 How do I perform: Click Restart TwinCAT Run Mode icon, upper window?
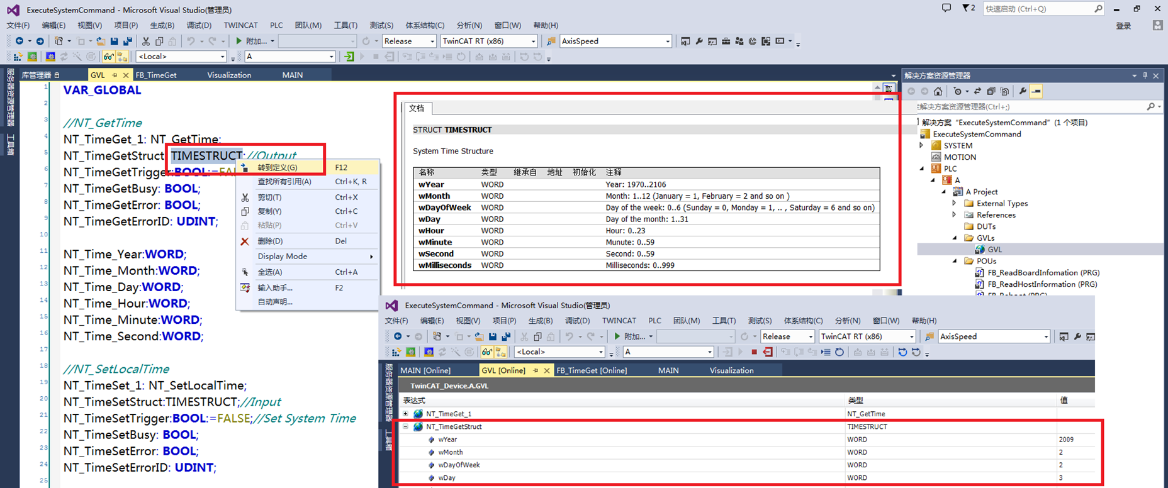(32, 57)
